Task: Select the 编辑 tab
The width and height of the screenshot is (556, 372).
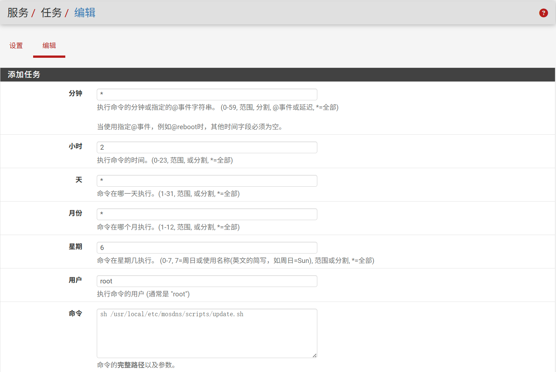Action: pos(49,46)
